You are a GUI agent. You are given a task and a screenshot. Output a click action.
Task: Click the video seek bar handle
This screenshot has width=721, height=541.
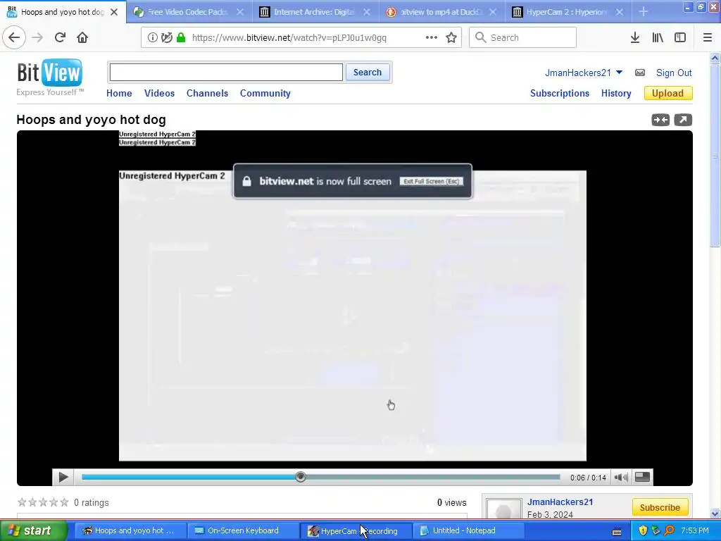click(300, 477)
